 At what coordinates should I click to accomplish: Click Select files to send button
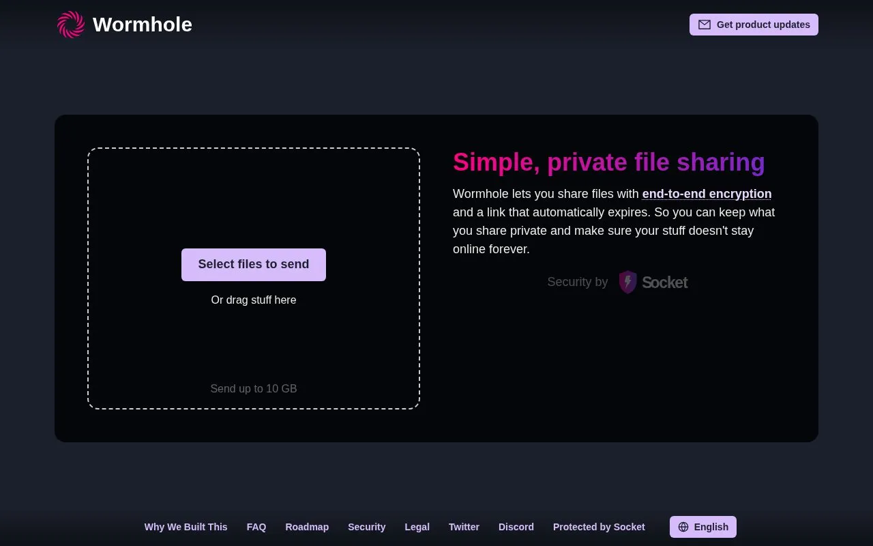254,265
